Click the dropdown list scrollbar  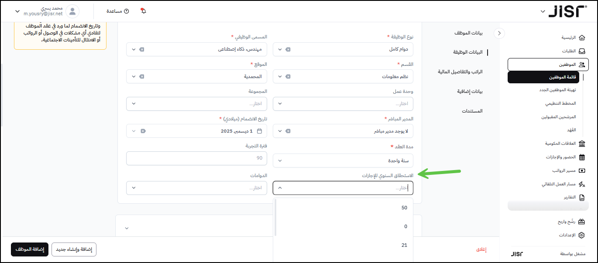point(275,216)
